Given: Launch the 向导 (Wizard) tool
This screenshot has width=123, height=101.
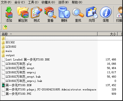Looking at the screenshot, I should [x=92, y=14].
